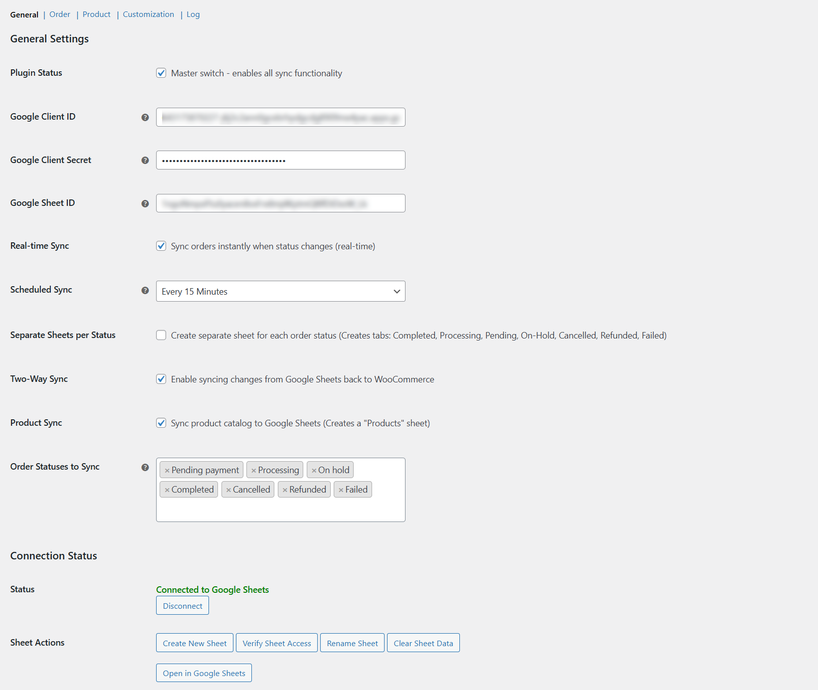
Task: Remove the Pending payment status tag
Action: (x=167, y=470)
